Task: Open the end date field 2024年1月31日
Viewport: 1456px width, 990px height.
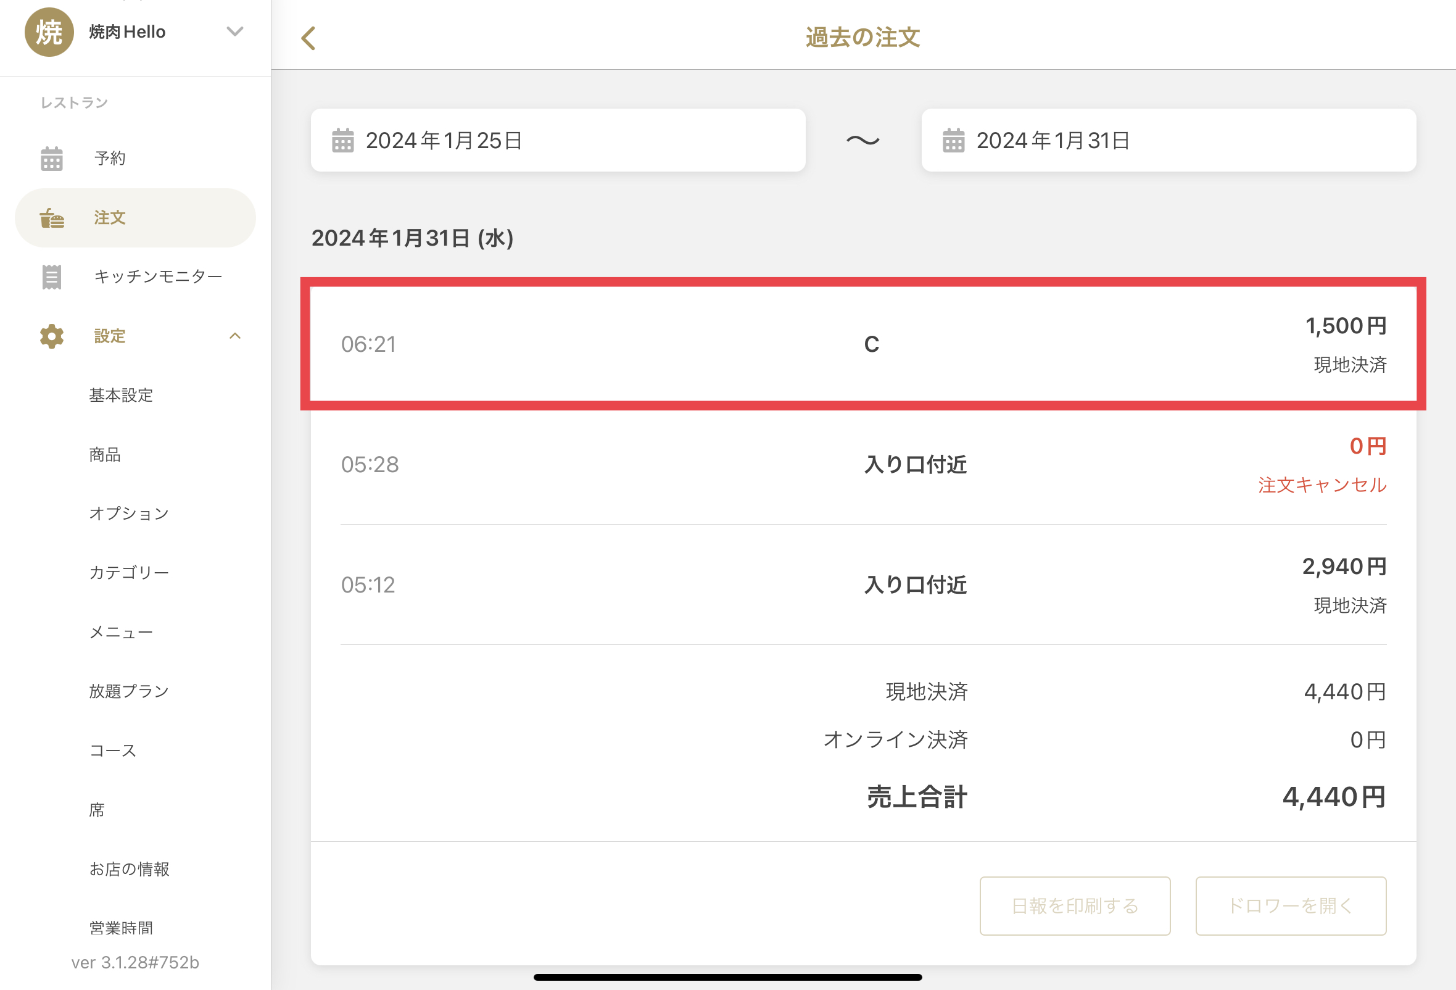Action: (1168, 140)
